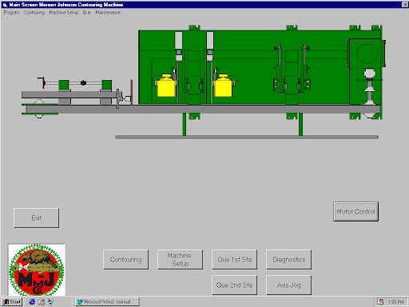Open the Maintenance menu
This screenshot has width=409, height=307.
(x=108, y=13)
